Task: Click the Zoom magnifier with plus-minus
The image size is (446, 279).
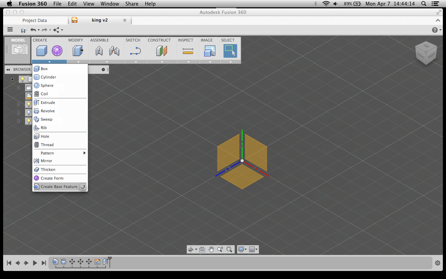Action: (x=220, y=249)
